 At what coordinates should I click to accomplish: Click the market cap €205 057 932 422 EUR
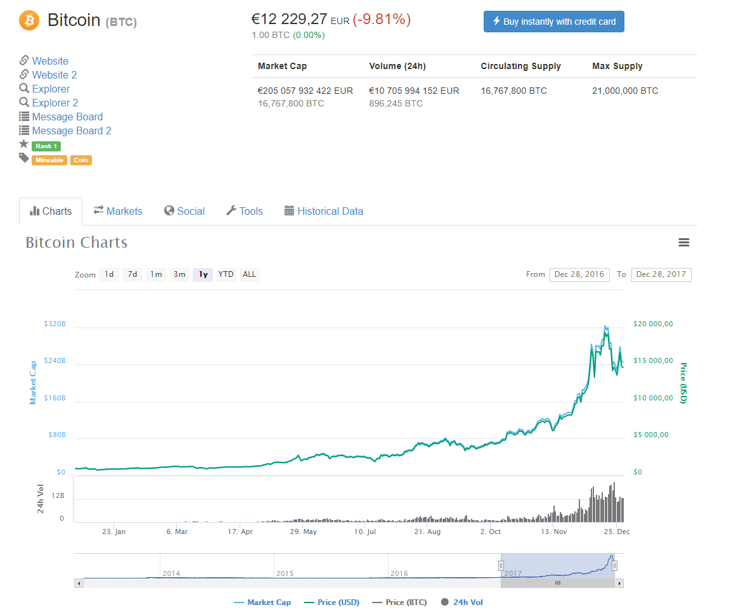pos(306,91)
